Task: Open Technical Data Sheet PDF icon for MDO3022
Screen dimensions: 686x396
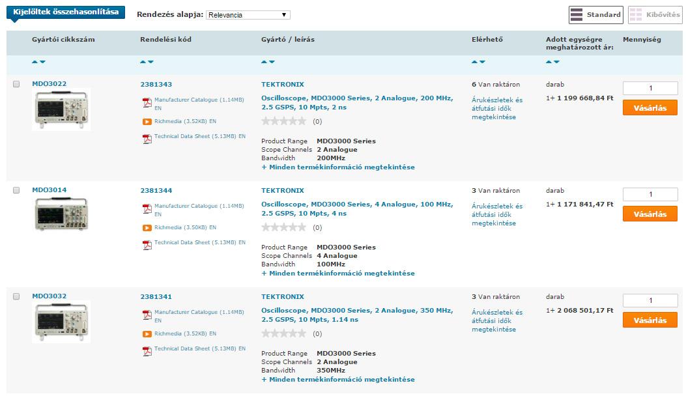Action: coord(147,139)
